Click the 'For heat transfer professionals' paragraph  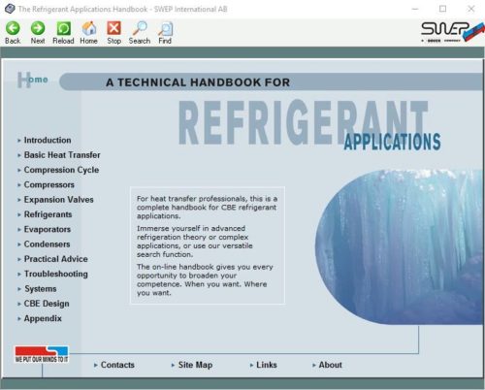tap(207, 207)
